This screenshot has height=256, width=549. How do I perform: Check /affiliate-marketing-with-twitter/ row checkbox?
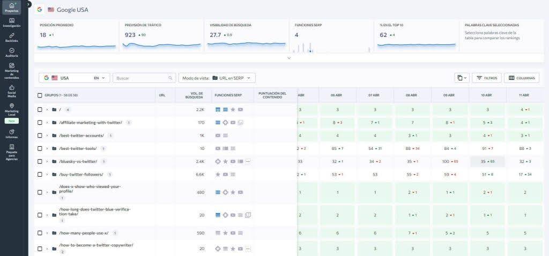(x=40, y=123)
